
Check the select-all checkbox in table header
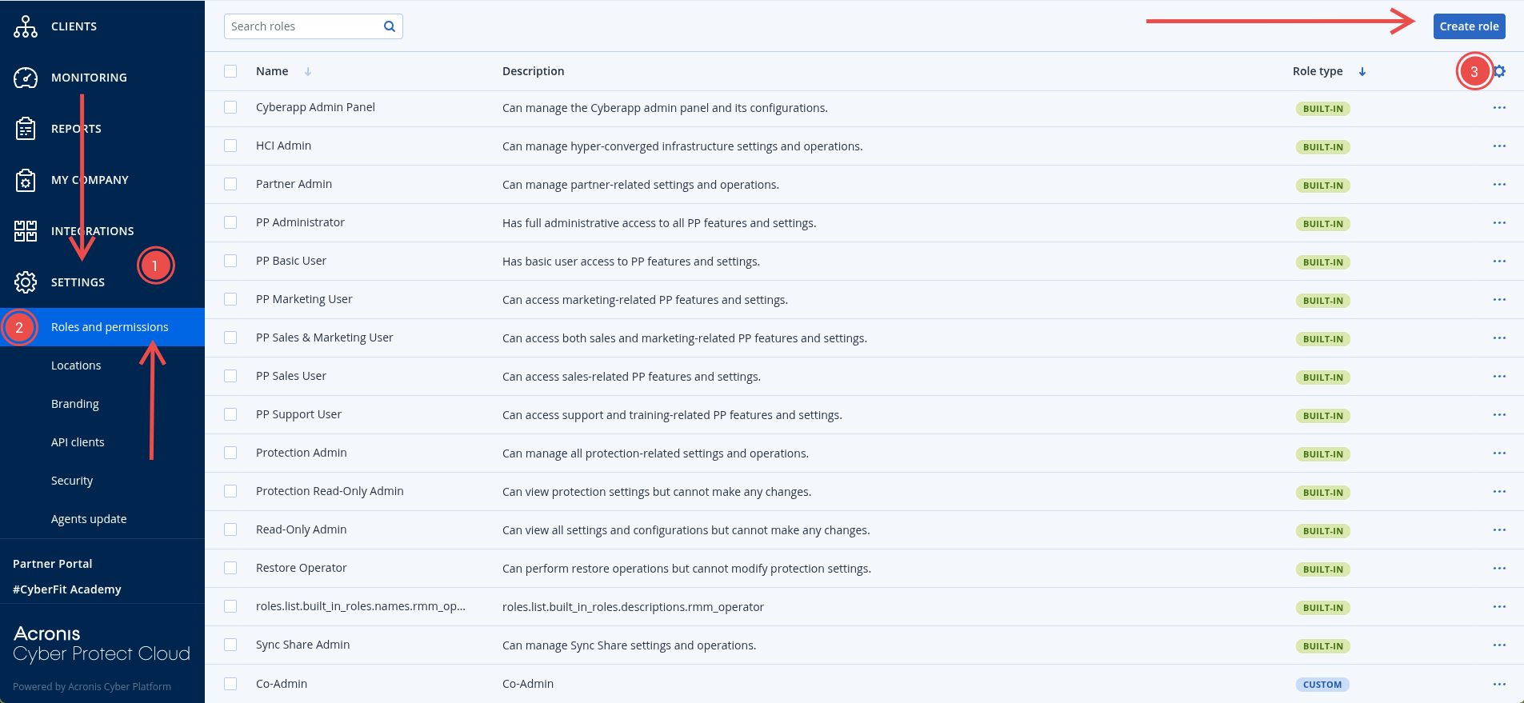[x=230, y=70]
